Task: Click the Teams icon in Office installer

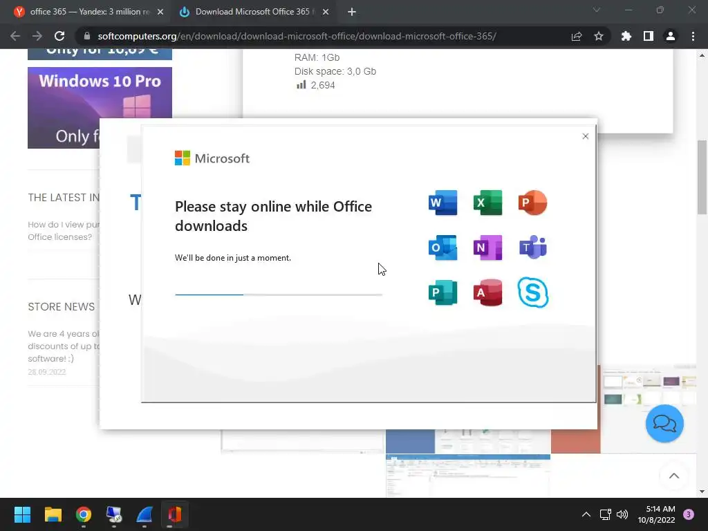Action: [x=533, y=248]
